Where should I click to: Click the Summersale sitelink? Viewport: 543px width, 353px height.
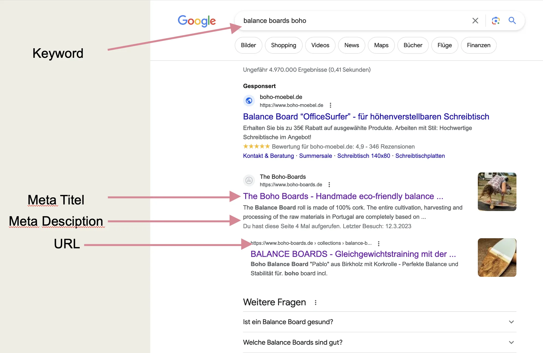point(315,156)
